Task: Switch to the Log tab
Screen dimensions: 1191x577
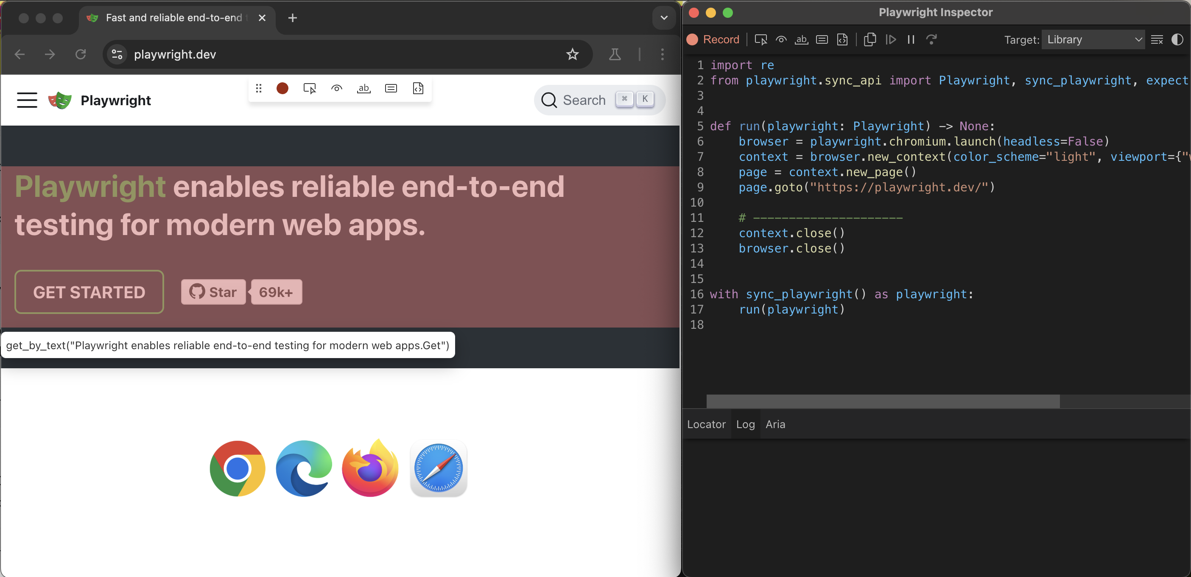Action: (x=745, y=424)
